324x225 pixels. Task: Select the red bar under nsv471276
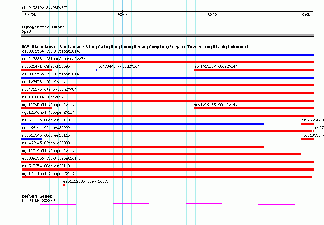[167, 93]
